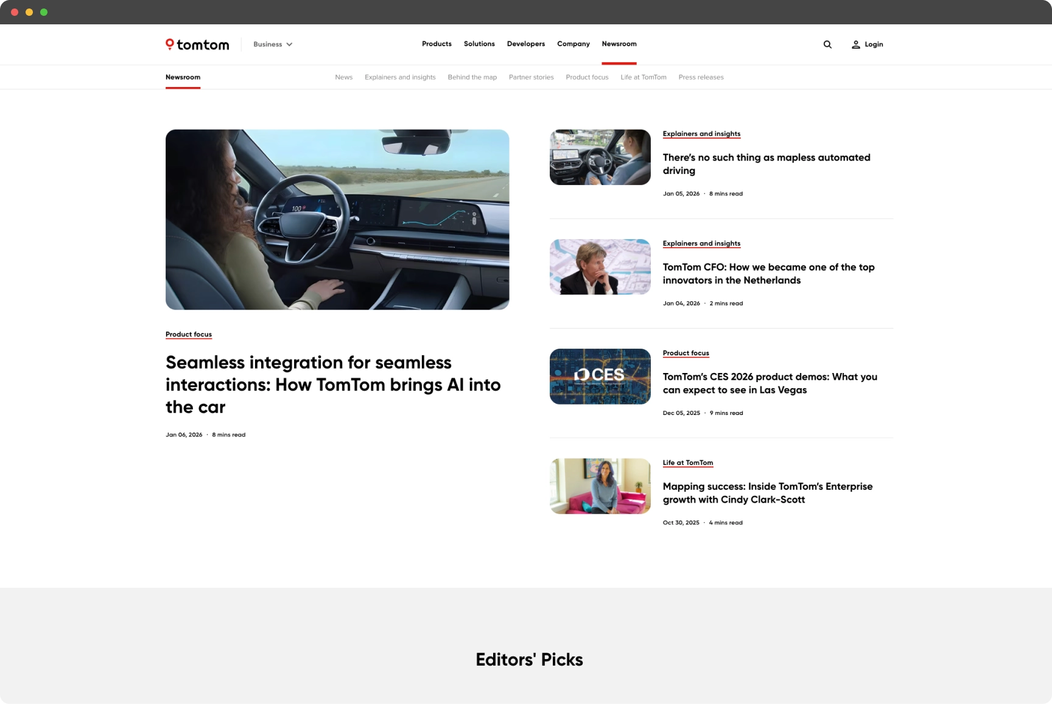Click the Editors' Picks heading
The image size is (1052, 704).
coord(529,660)
